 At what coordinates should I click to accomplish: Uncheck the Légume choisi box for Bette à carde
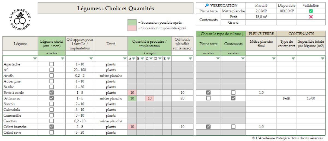pyautogui.click(x=51, y=93)
